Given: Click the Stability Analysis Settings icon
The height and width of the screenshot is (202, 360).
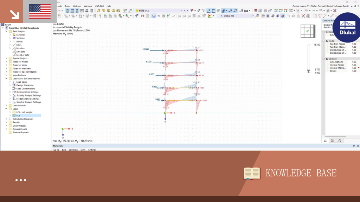Looking at the screenshot, I should [14, 95].
